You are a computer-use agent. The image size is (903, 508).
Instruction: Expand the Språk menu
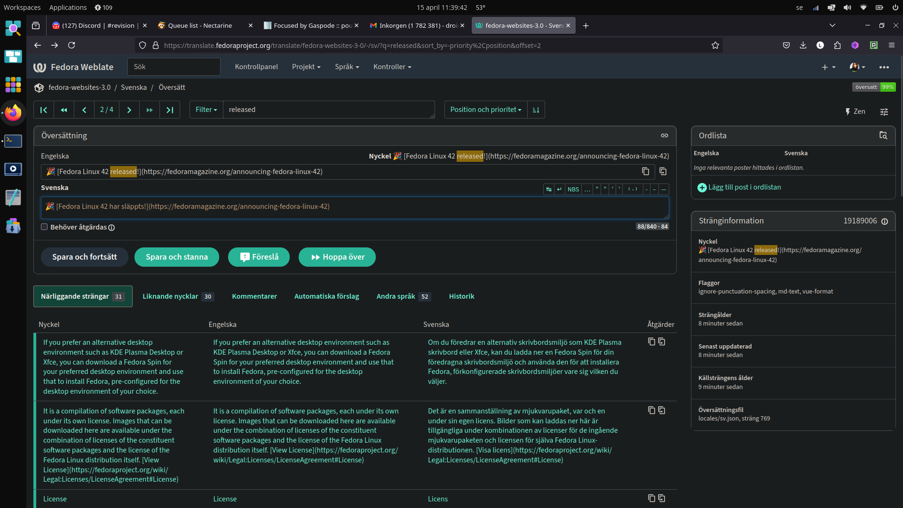click(347, 67)
